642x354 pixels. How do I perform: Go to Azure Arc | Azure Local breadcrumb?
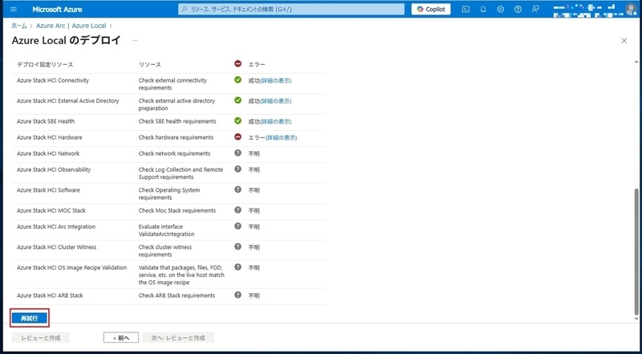(x=71, y=26)
